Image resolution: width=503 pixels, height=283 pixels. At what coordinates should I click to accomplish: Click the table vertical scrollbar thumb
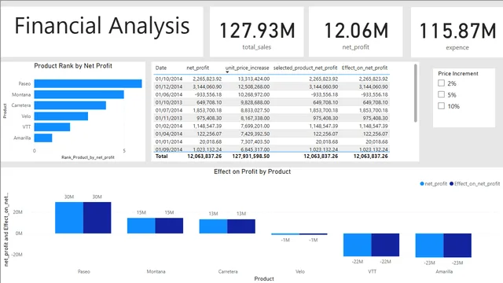(x=416, y=93)
